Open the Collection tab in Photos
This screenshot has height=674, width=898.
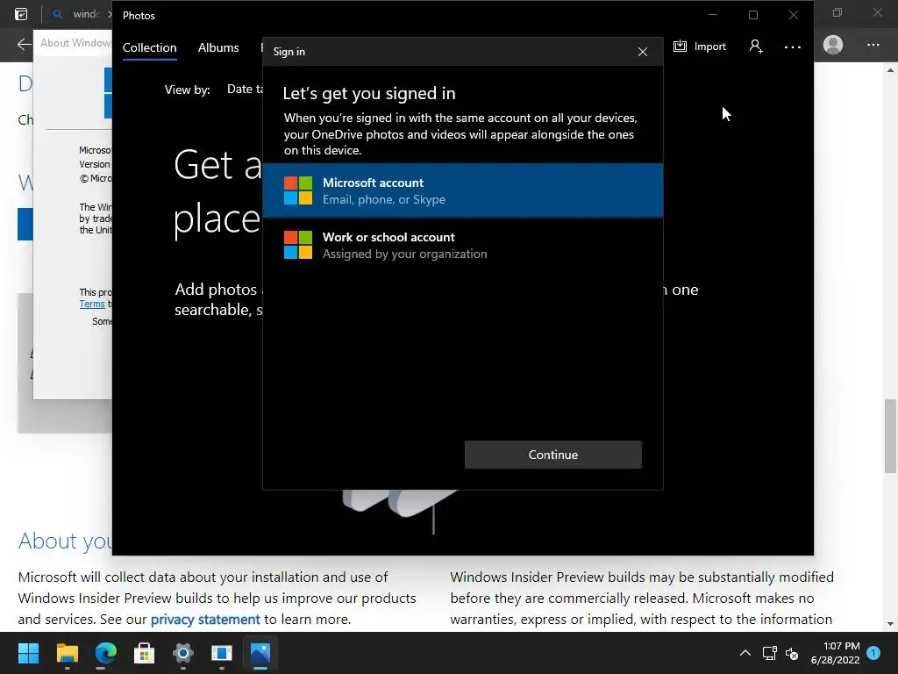(x=149, y=47)
